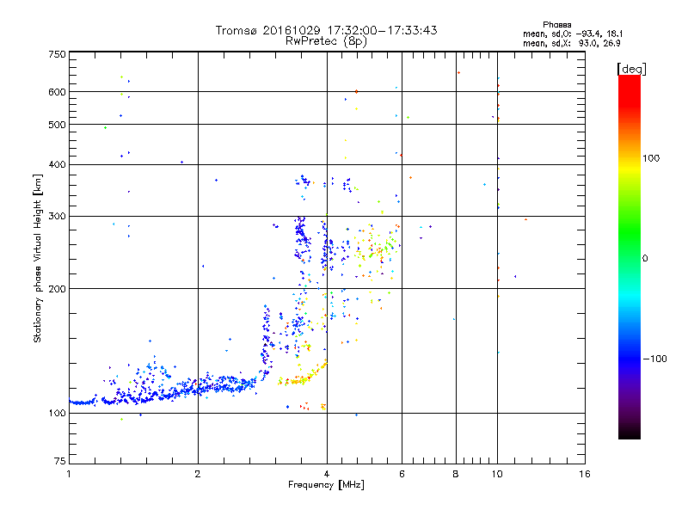688x516 pixels.
Task: Click the plot title 'Tromsø 20161029 17:32:00-17:33:43'
Action: tap(326, 30)
